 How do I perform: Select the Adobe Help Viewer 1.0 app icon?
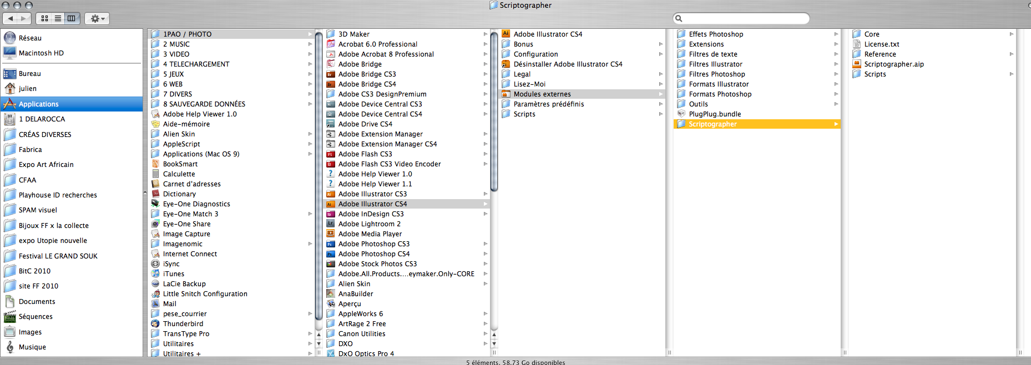pyautogui.click(x=156, y=114)
